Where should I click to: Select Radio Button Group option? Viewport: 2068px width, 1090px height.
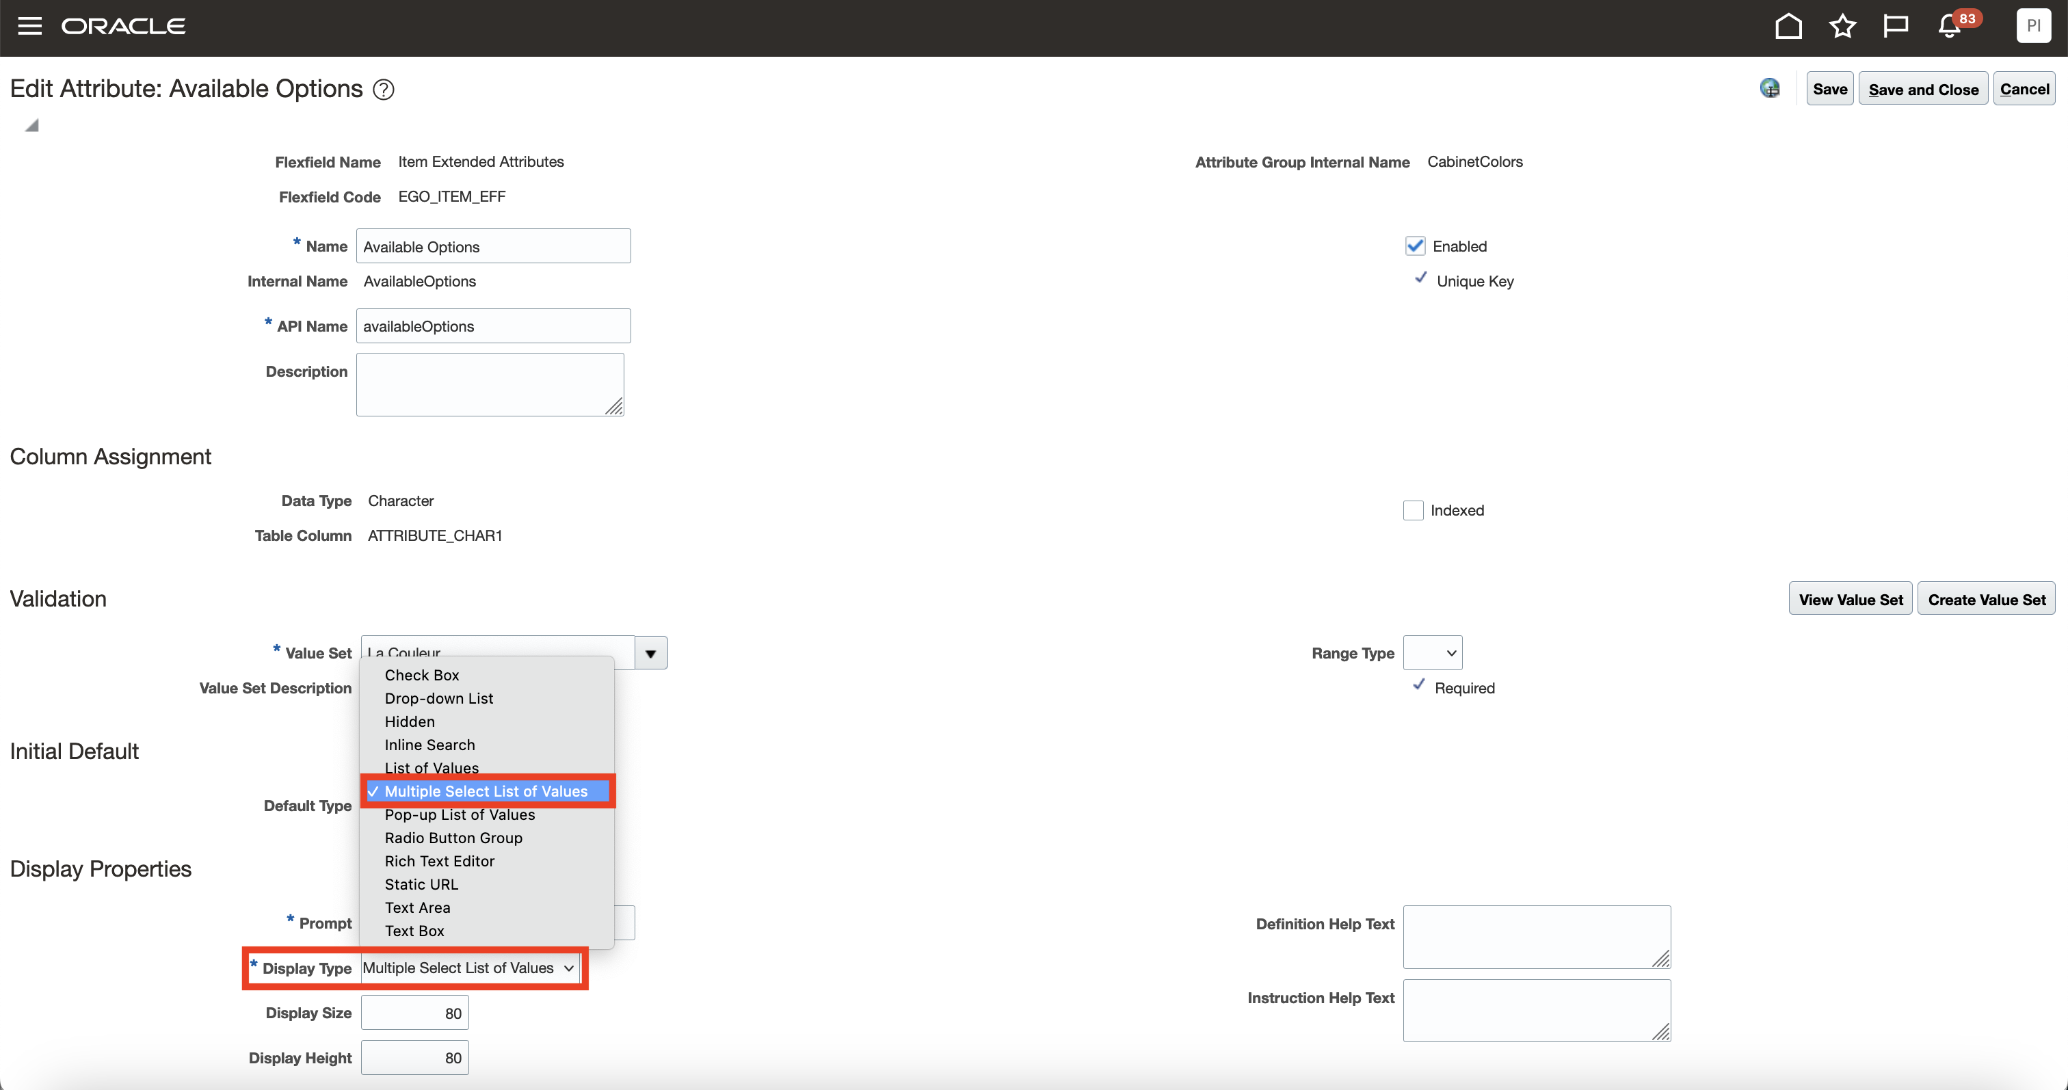click(453, 838)
